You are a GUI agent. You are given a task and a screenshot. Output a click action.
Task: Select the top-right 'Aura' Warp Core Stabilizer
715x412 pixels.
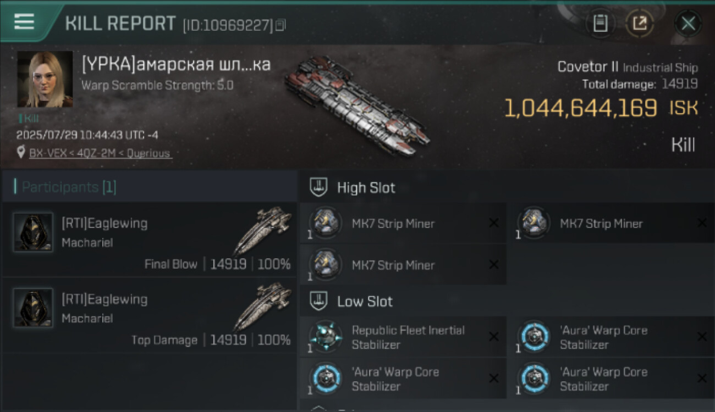(603, 337)
